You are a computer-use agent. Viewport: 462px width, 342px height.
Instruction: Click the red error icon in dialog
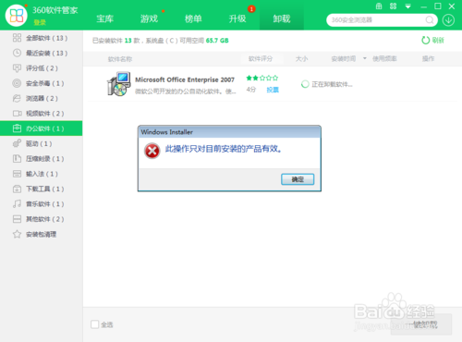click(152, 151)
